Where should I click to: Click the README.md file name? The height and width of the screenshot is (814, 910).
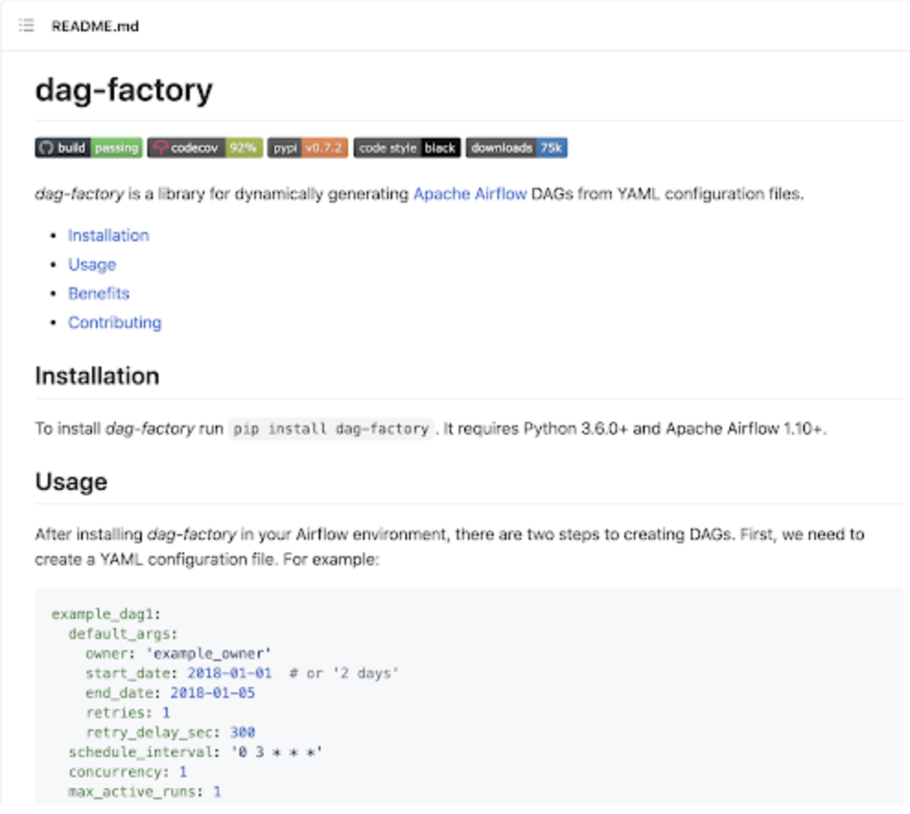tap(95, 26)
